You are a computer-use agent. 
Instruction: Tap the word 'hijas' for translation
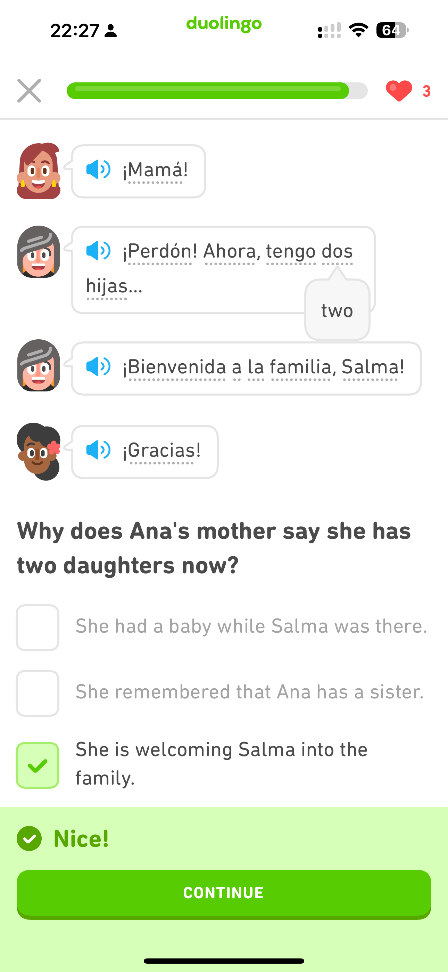107,286
